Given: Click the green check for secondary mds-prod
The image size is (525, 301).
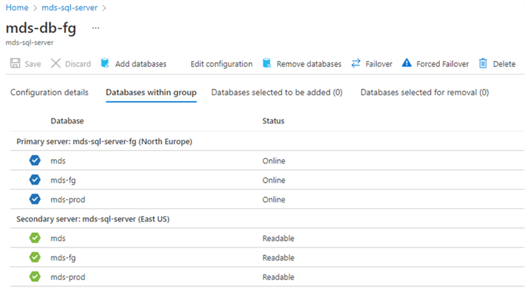Looking at the screenshot, I should click(35, 277).
